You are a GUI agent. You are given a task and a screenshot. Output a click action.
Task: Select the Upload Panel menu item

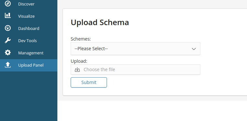click(29, 65)
